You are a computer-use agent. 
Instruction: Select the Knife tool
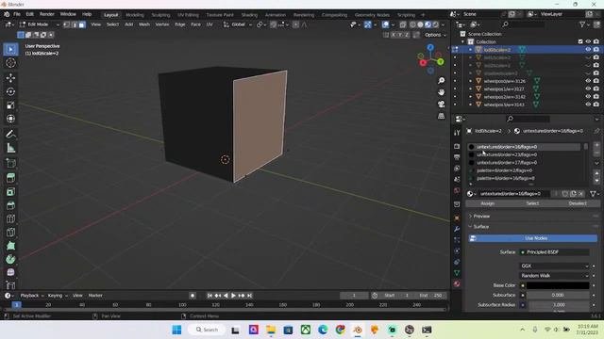[x=10, y=233]
